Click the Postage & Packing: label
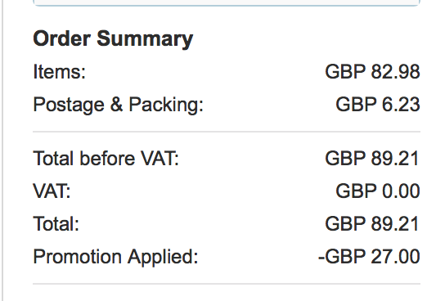The image size is (445, 301). [x=119, y=105]
